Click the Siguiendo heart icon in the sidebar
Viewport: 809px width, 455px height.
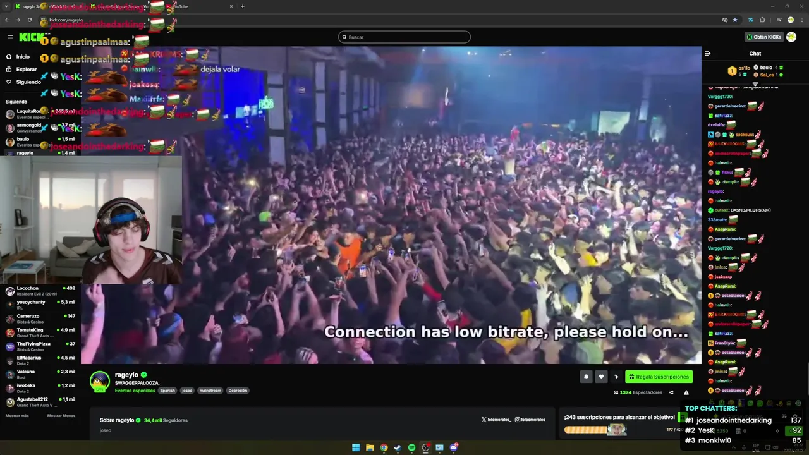coord(9,82)
